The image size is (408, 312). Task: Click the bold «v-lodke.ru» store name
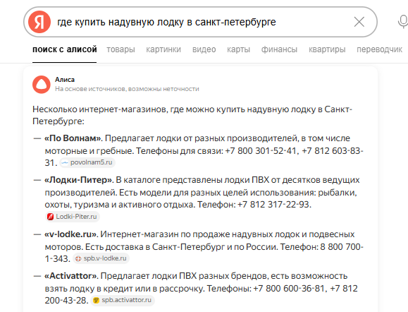pos(71,234)
